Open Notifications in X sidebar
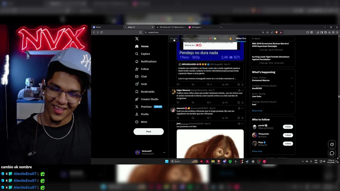Screen dimensions: 340x191 (146, 62)
